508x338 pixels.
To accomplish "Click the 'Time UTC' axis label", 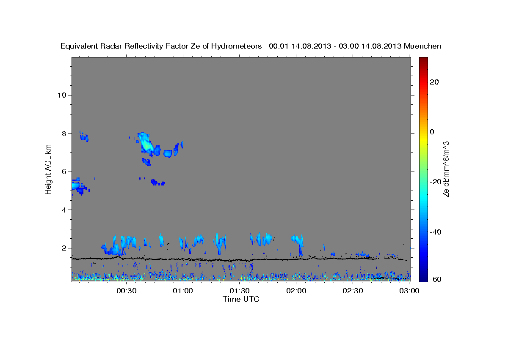I will click(241, 299).
